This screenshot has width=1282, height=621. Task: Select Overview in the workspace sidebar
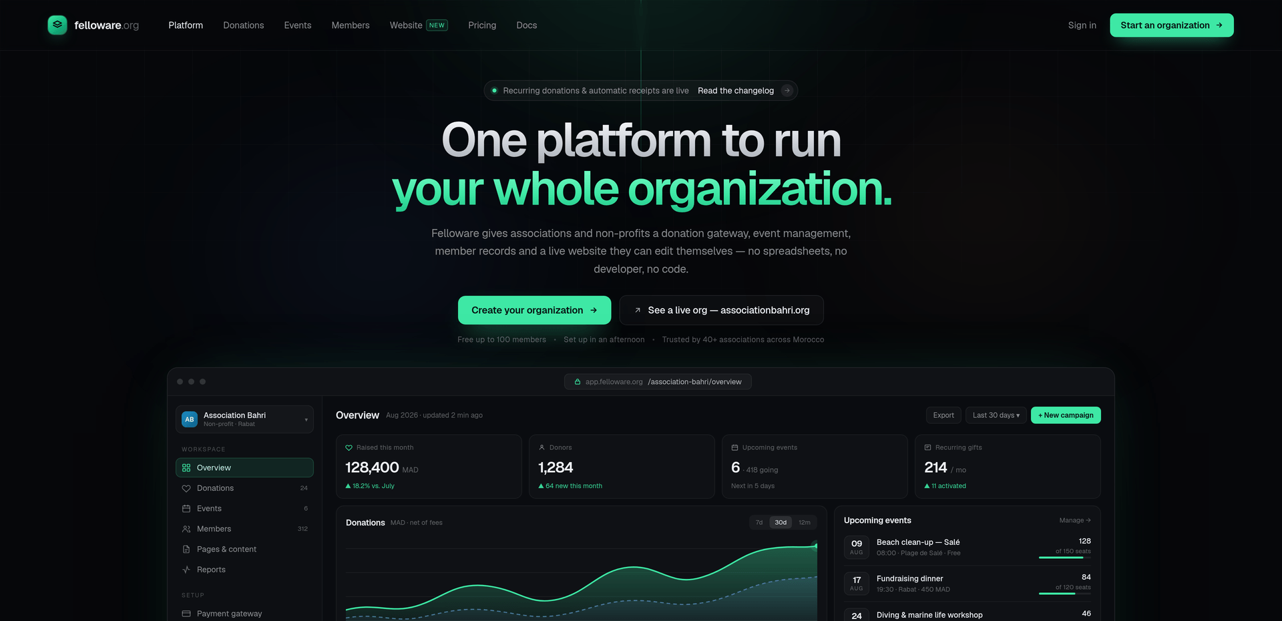pos(244,467)
